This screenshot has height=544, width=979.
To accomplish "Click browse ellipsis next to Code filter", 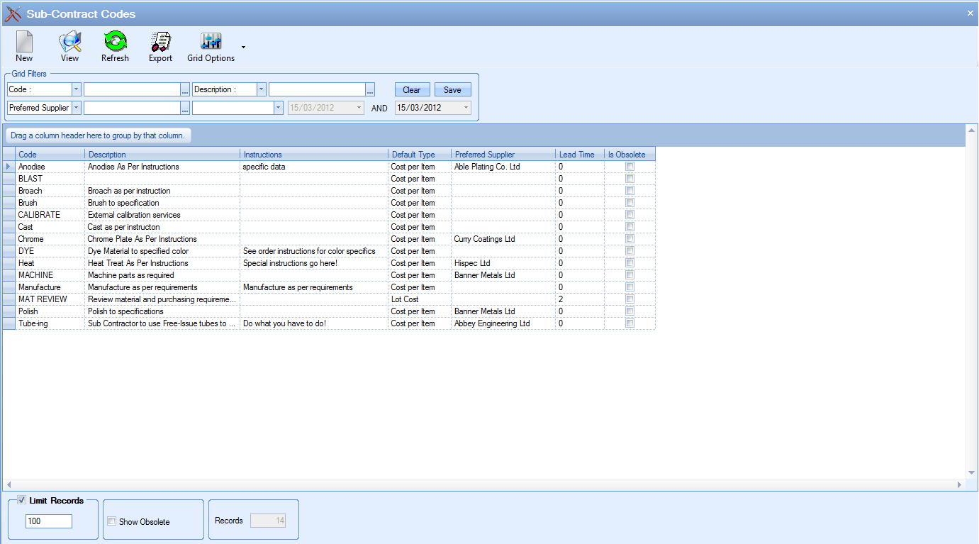I will click(x=185, y=89).
